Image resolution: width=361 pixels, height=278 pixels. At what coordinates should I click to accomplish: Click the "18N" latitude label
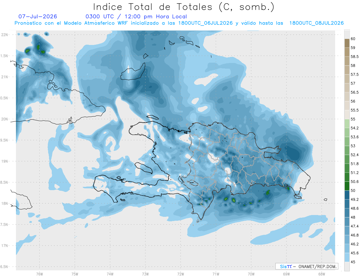pyautogui.click(x=5, y=203)
